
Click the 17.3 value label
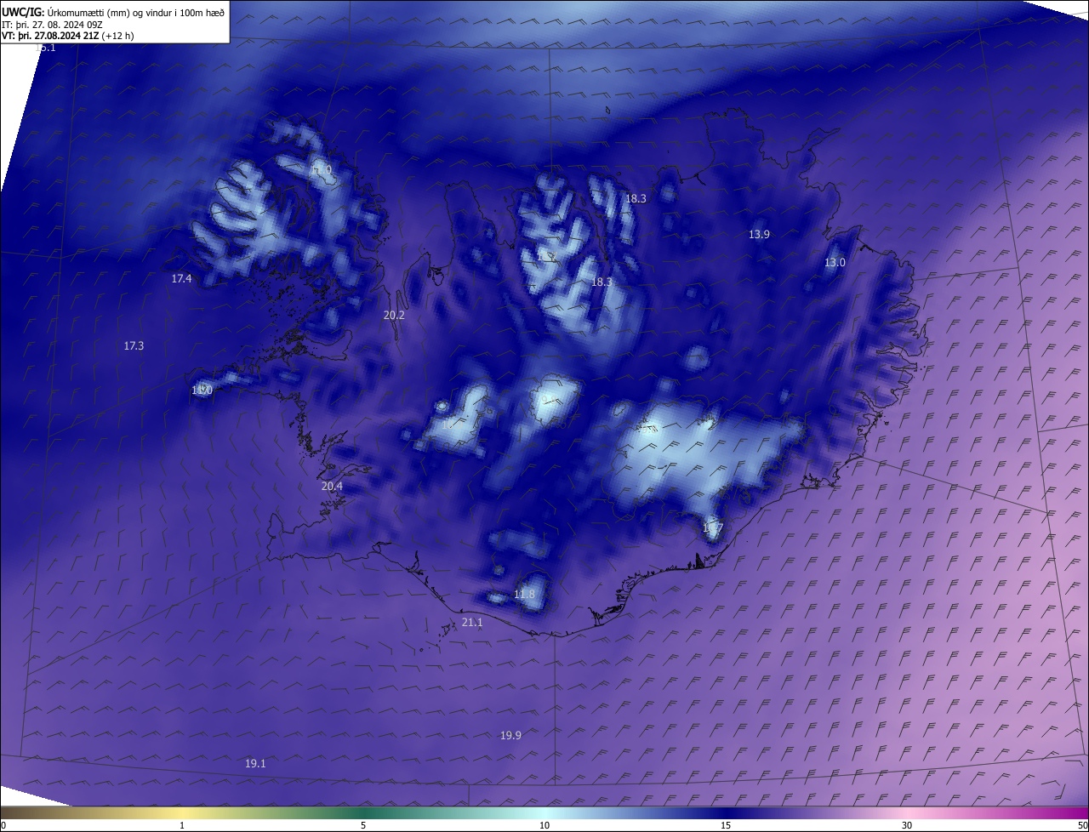pos(134,345)
